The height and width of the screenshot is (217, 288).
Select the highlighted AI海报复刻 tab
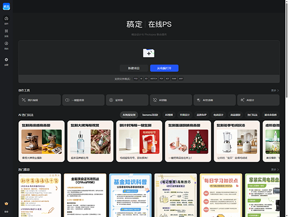pos(129,115)
